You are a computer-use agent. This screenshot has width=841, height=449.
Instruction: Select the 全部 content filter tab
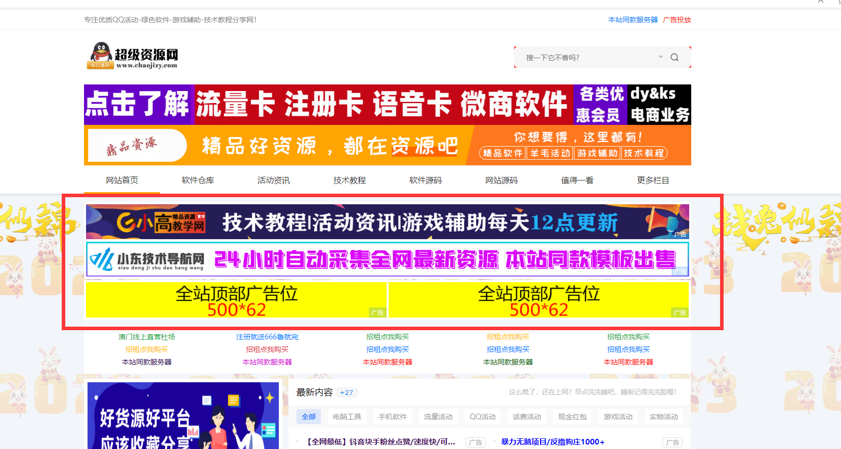[309, 417]
